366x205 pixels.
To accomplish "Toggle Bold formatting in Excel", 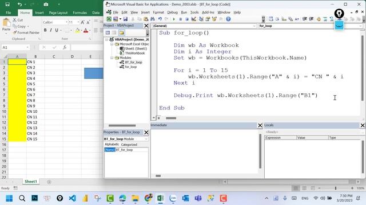I will click(45, 30).
